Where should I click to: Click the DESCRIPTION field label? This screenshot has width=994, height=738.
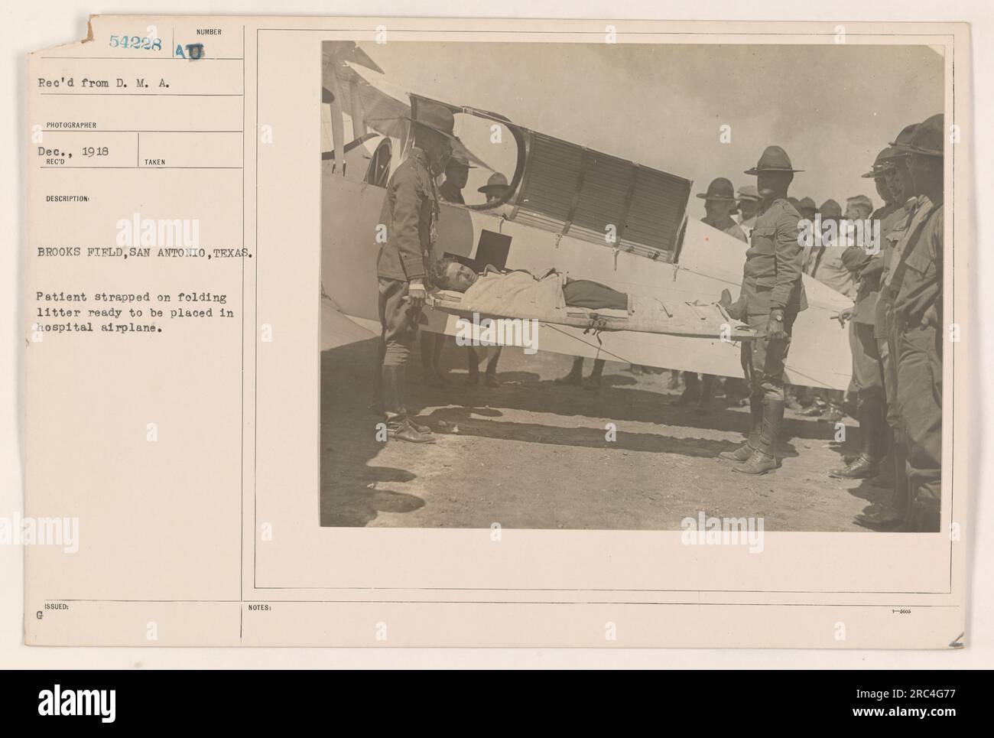[68, 198]
